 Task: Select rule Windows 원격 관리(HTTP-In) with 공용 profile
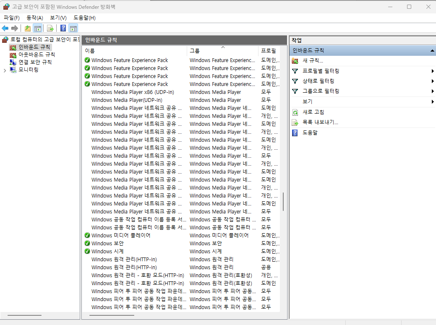[x=124, y=268]
